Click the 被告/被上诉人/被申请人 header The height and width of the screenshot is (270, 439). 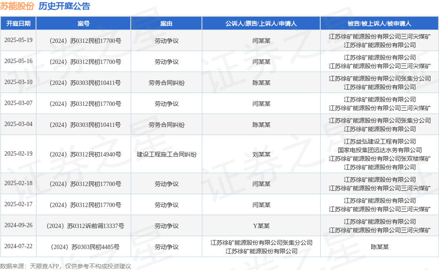pos(379,24)
